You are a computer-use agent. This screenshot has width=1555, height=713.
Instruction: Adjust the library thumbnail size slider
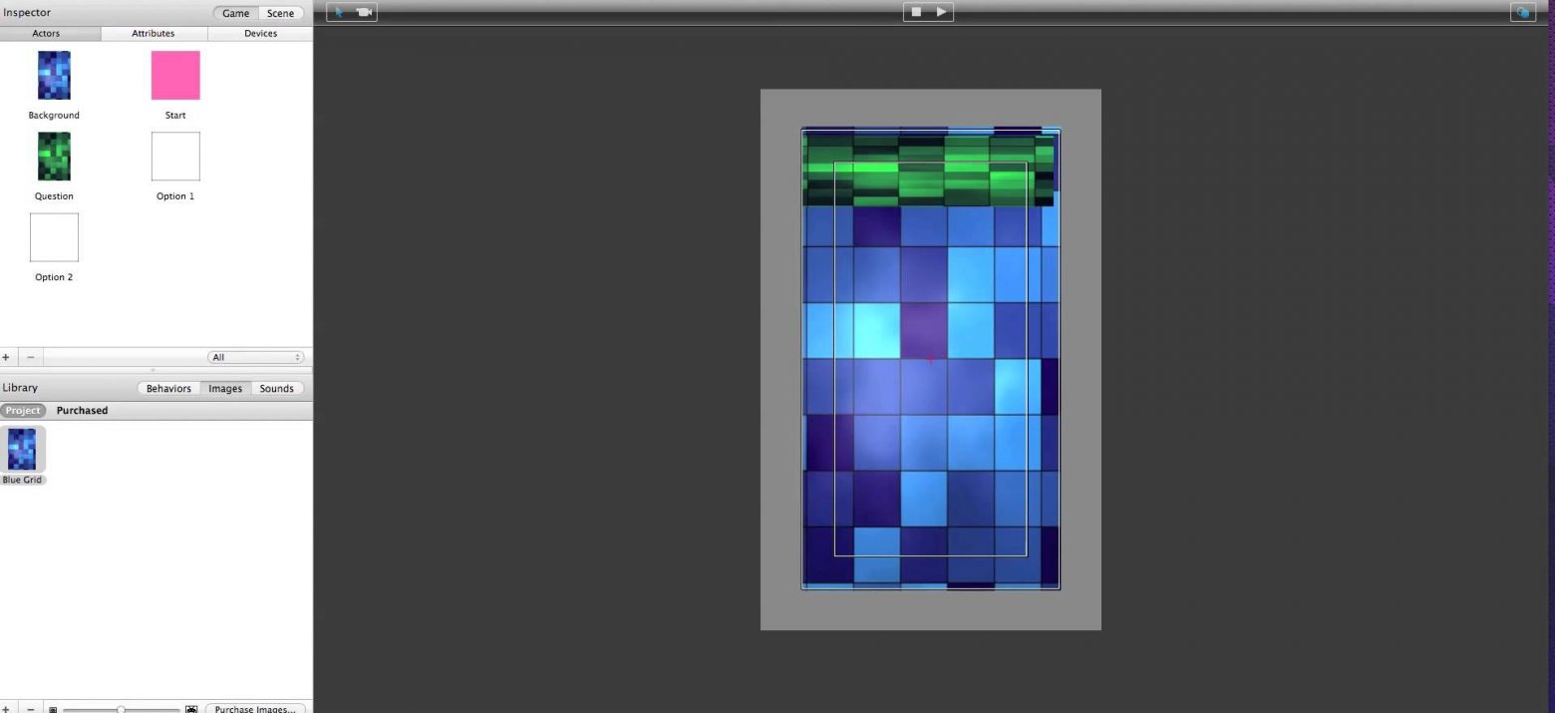tap(121, 709)
